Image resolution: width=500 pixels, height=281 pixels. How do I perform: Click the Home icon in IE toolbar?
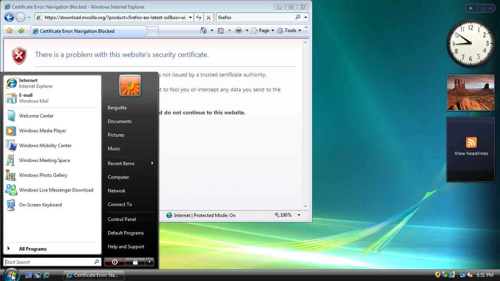[204, 30]
